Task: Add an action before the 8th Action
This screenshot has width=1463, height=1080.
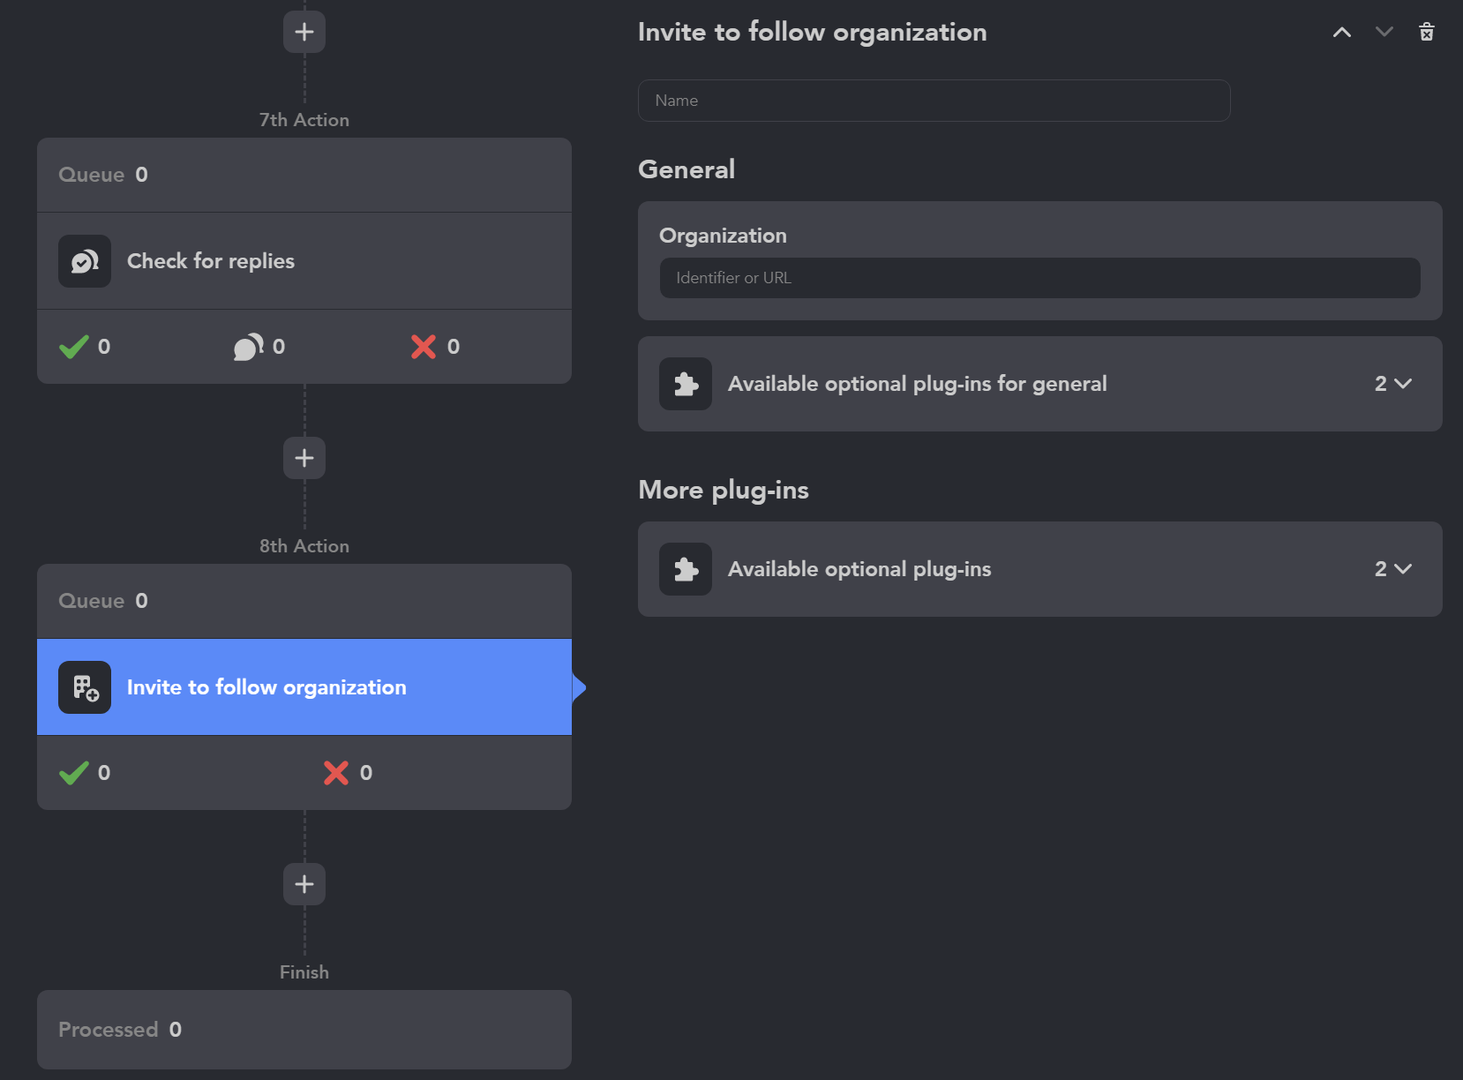Action: click(x=304, y=458)
